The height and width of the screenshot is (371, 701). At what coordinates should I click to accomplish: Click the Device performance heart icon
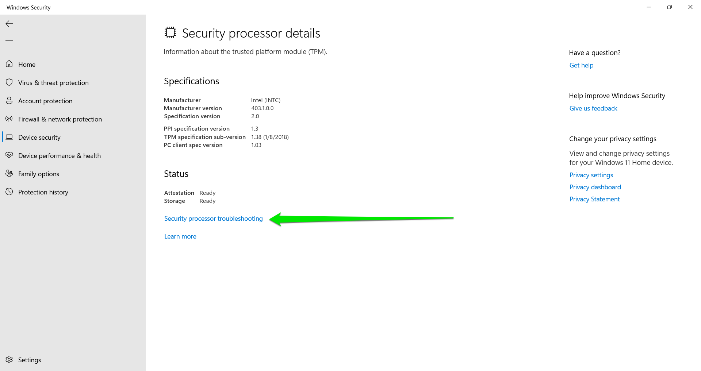[x=9, y=155]
